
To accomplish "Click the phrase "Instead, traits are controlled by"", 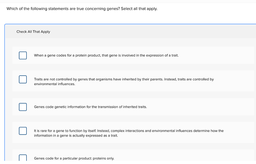I will [189, 79].
